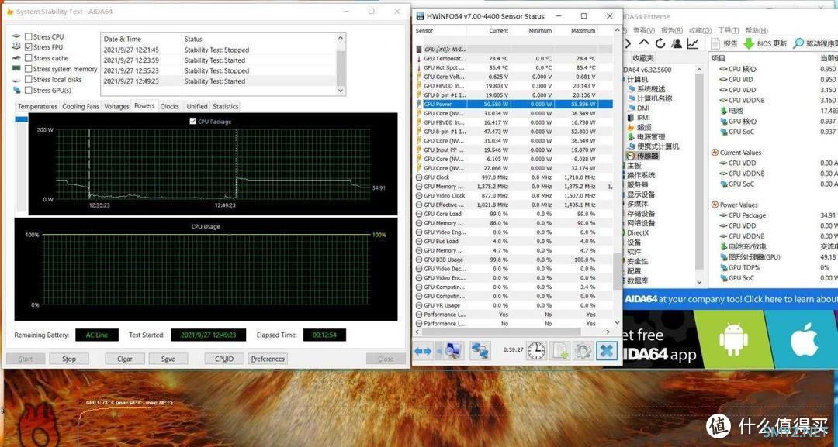838x447 pixels.
Task: Click the clock icon in HWiNFO toolbar
Action: [x=536, y=350]
